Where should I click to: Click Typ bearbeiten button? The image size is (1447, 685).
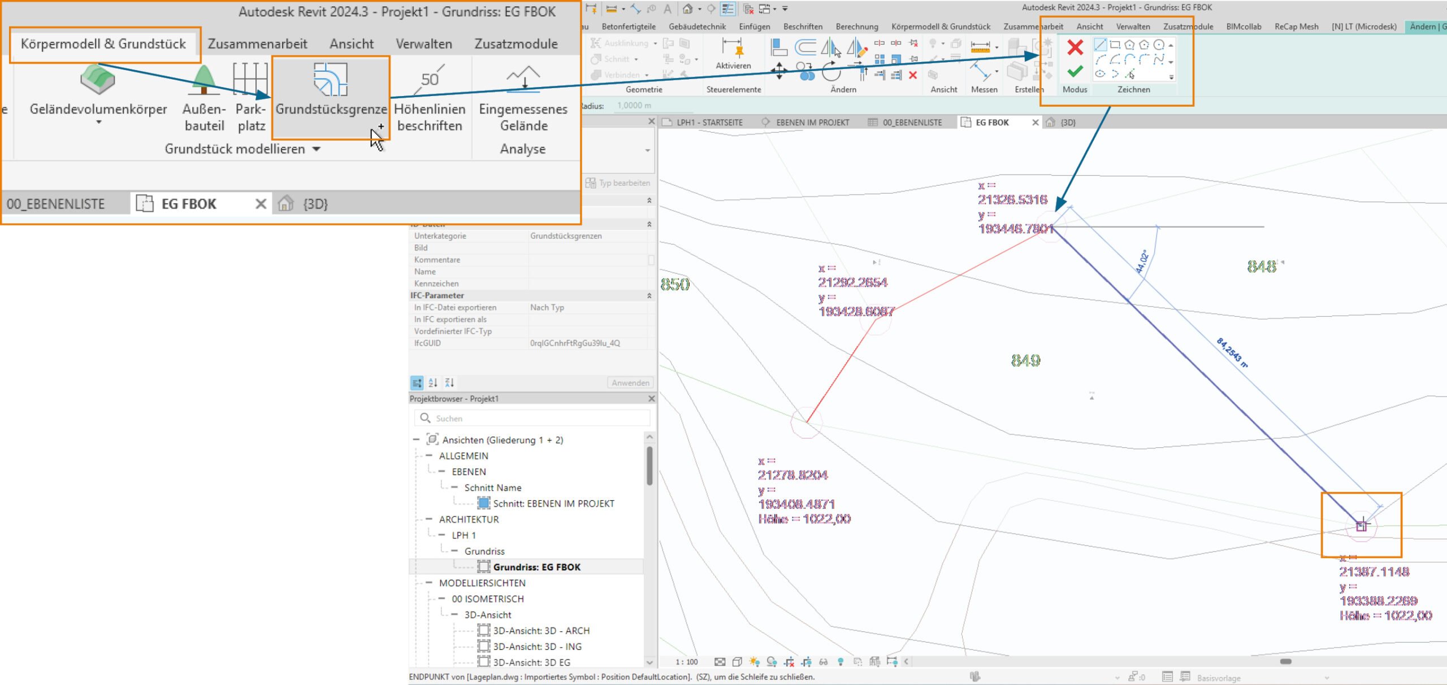pos(618,183)
